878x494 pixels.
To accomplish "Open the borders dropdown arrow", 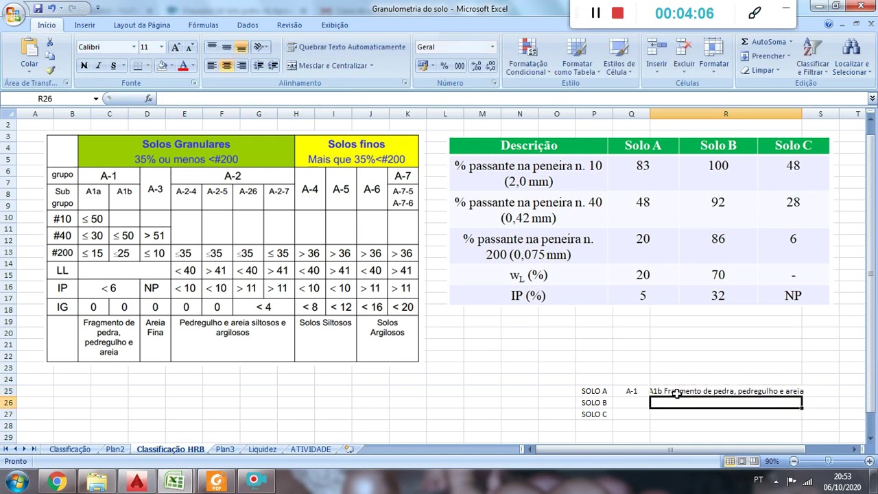I will pos(148,65).
